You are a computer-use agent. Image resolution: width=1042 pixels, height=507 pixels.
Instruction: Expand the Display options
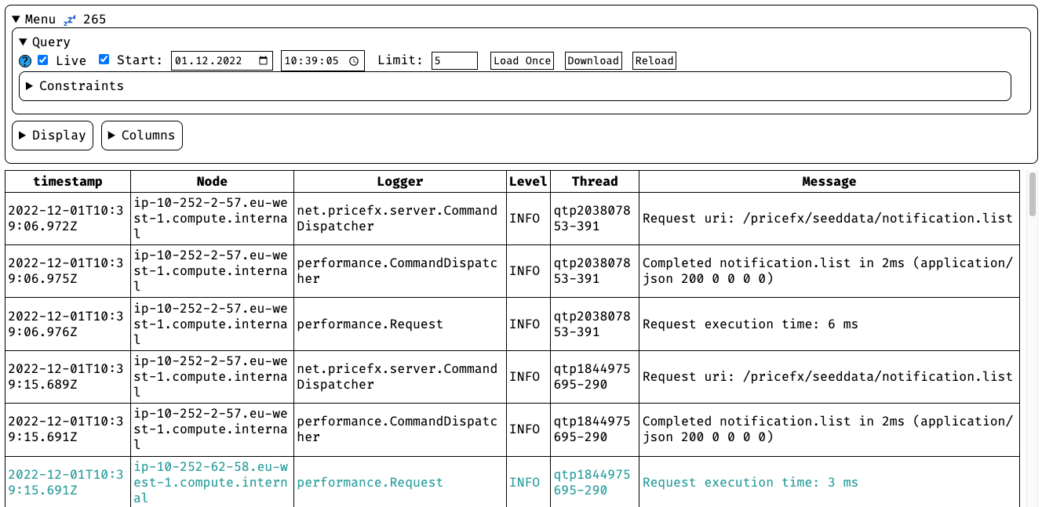point(53,136)
